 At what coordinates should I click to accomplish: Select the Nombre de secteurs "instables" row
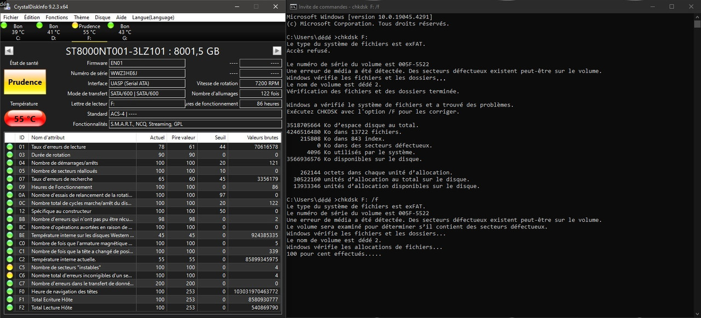point(143,267)
